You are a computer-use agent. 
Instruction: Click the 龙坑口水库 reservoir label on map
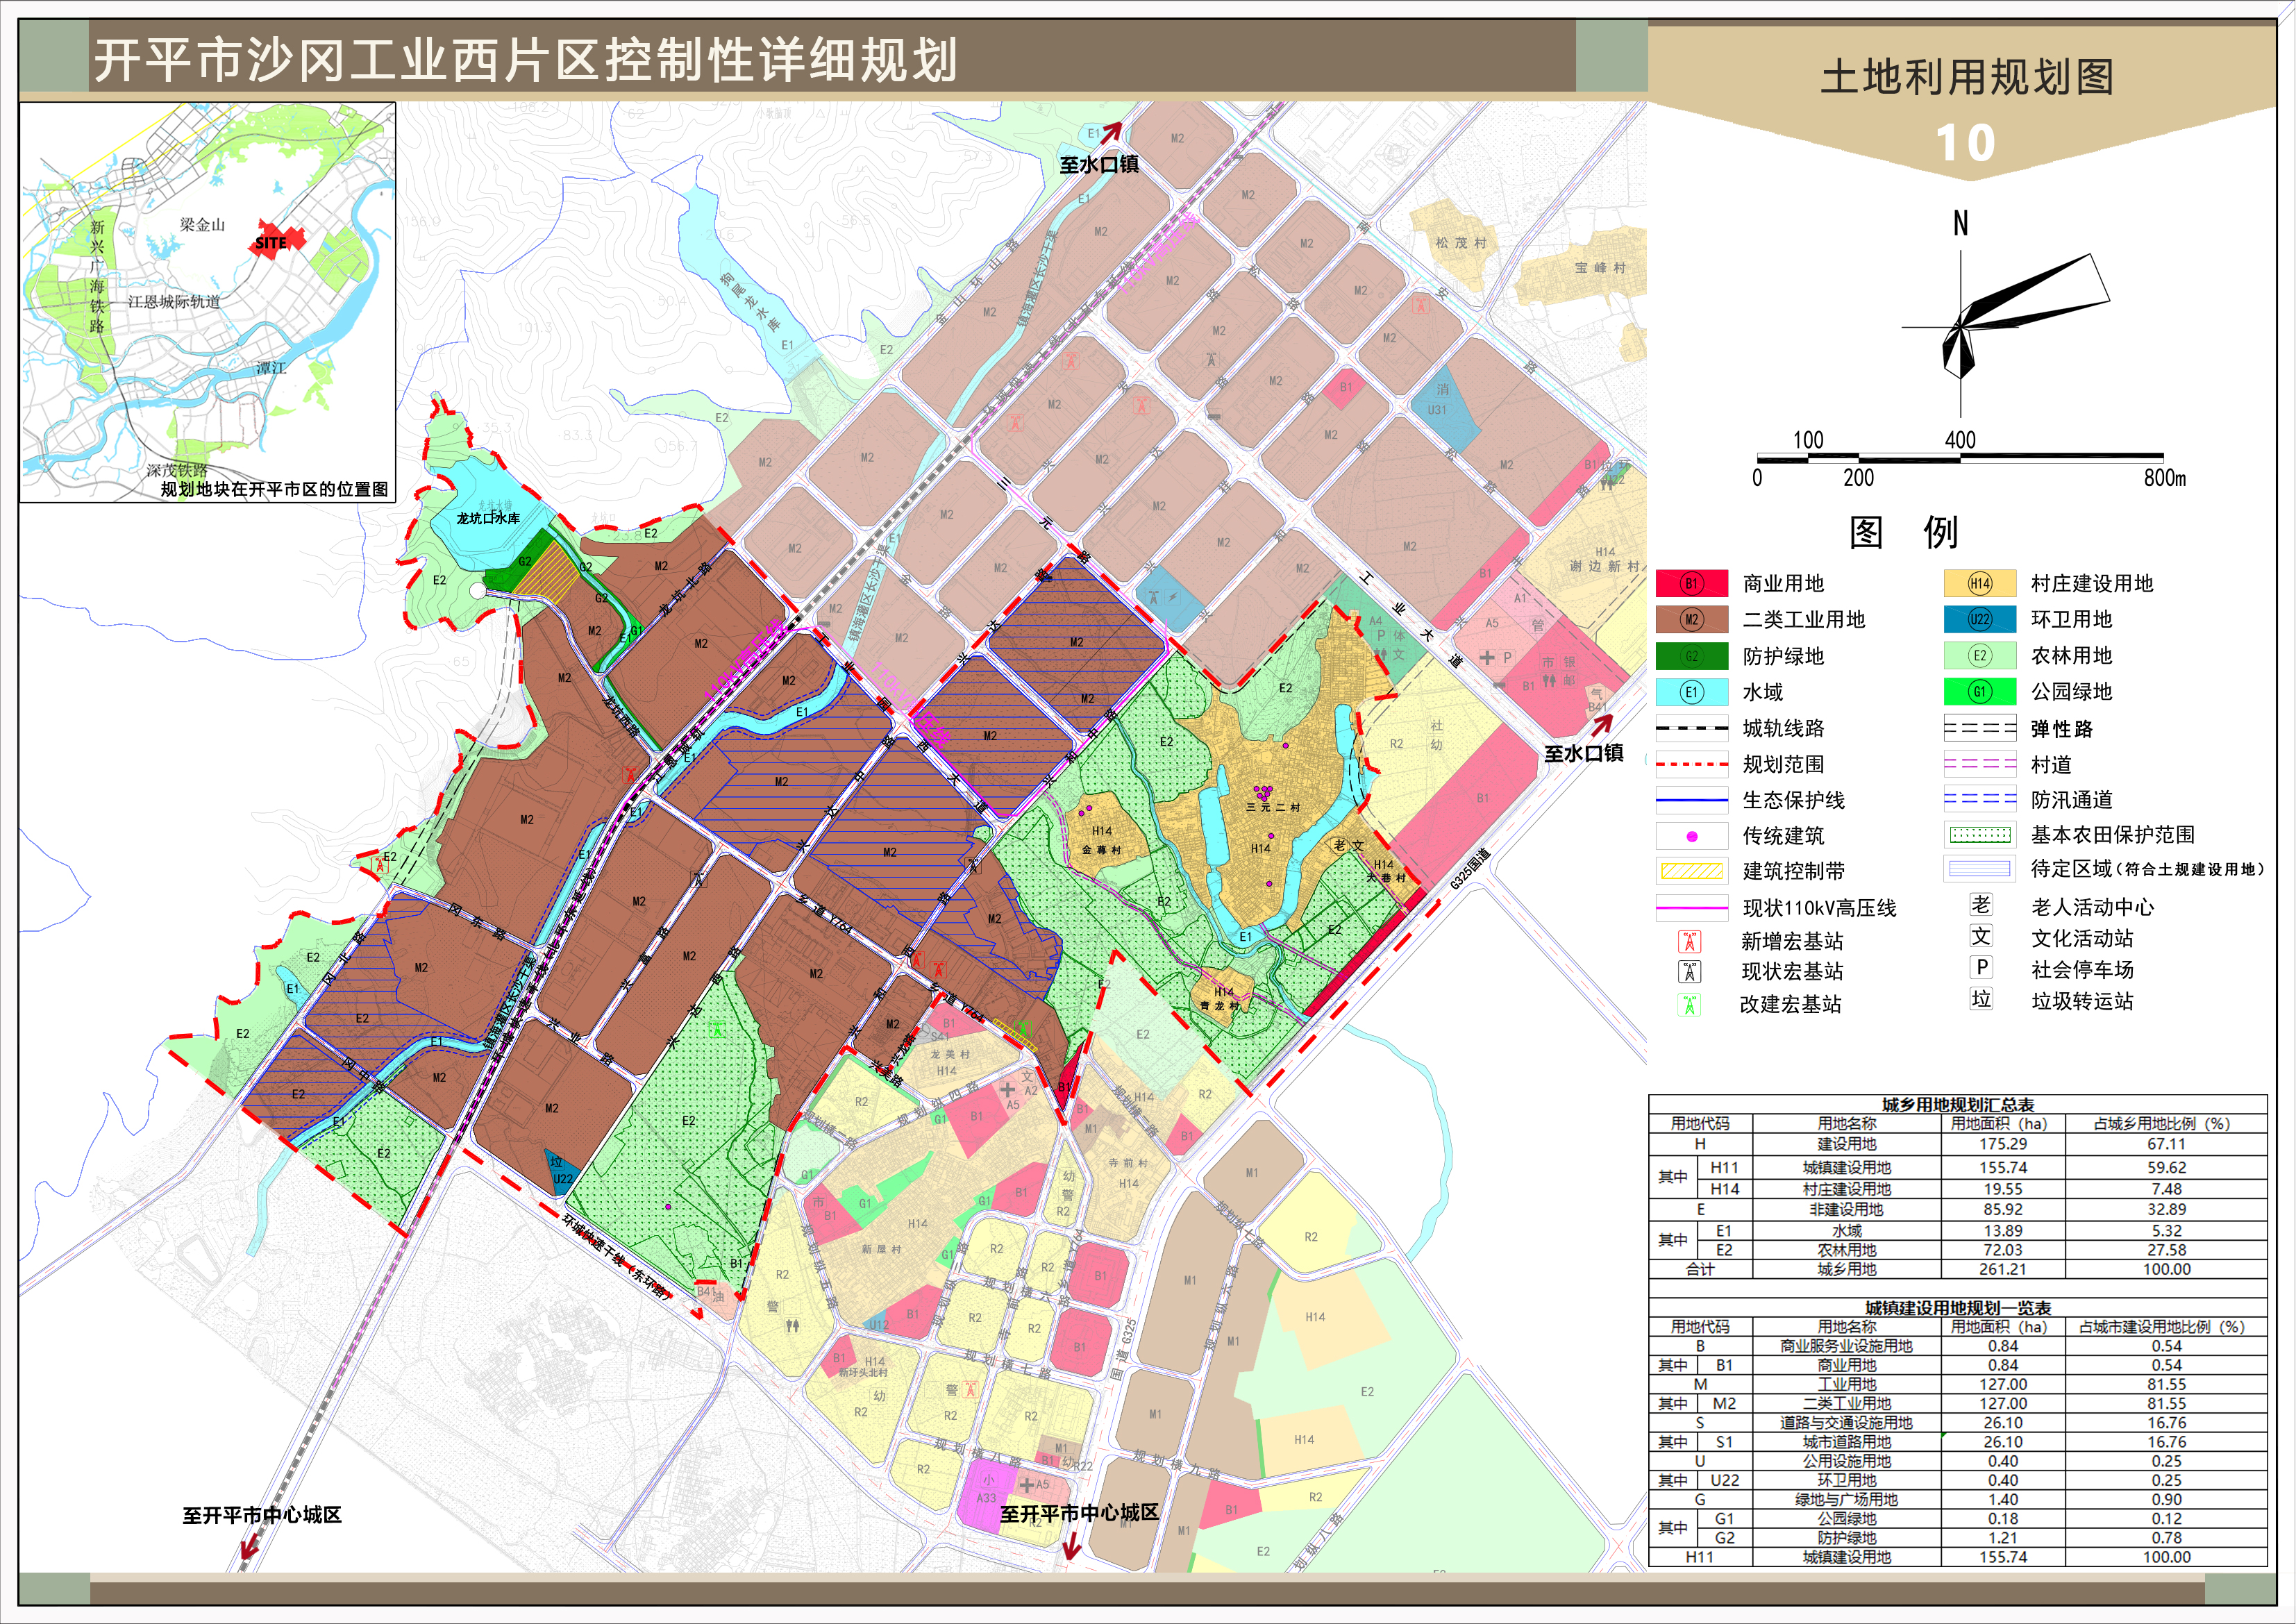tap(488, 518)
